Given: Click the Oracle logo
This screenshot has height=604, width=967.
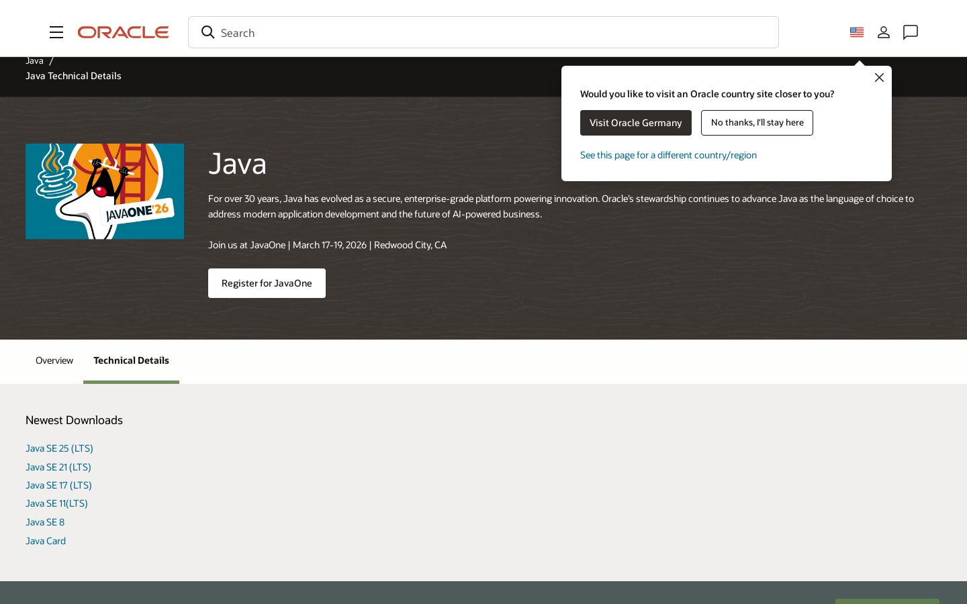Looking at the screenshot, I should point(123,32).
